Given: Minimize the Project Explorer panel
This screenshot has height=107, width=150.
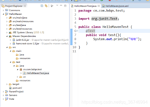Looking at the screenshot, I should point(61,5).
